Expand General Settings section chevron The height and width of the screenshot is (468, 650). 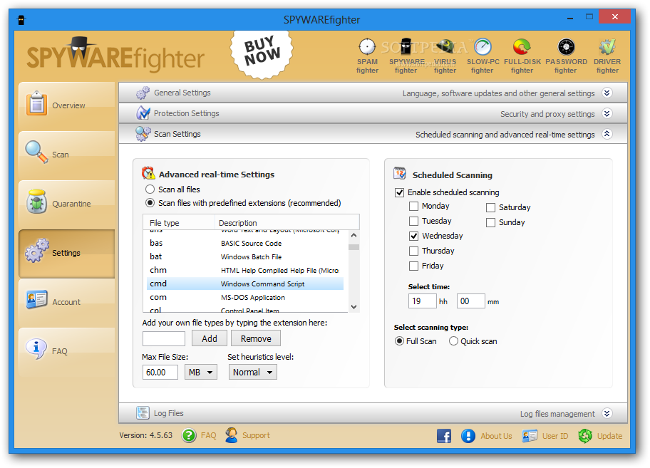(607, 93)
